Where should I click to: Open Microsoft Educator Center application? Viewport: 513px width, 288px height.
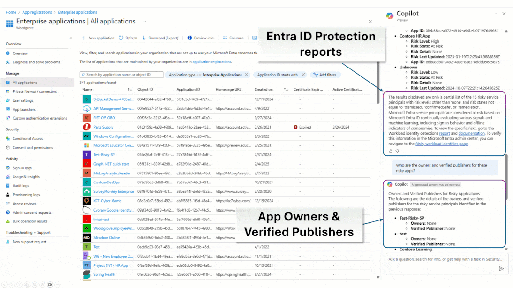click(x=113, y=145)
